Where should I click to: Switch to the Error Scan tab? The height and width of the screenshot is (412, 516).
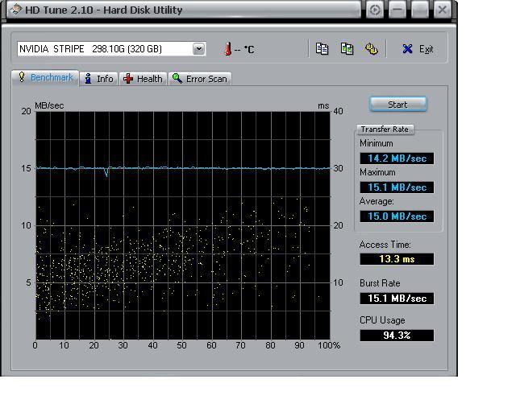[x=200, y=79]
